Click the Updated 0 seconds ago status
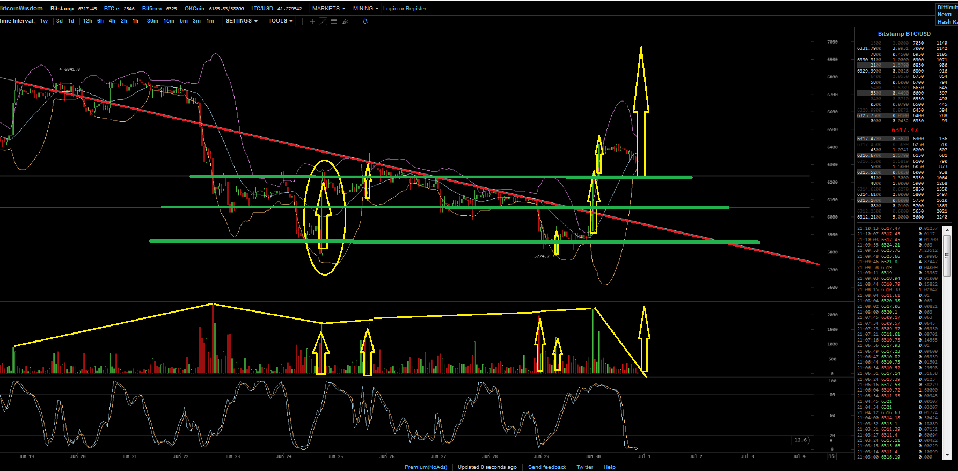This screenshot has height=471, width=958. (x=487, y=467)
